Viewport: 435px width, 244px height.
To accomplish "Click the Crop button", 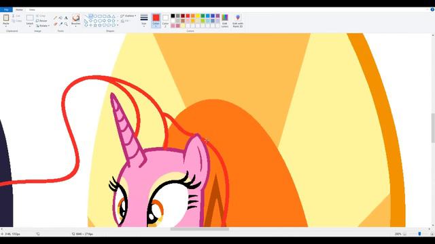I will pos(41,16).
